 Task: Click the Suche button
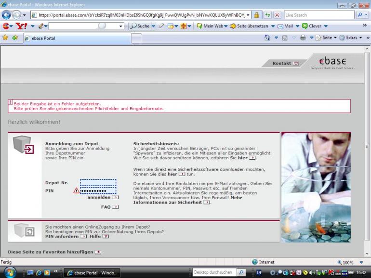pyautogui.click(x=140, y=26)
